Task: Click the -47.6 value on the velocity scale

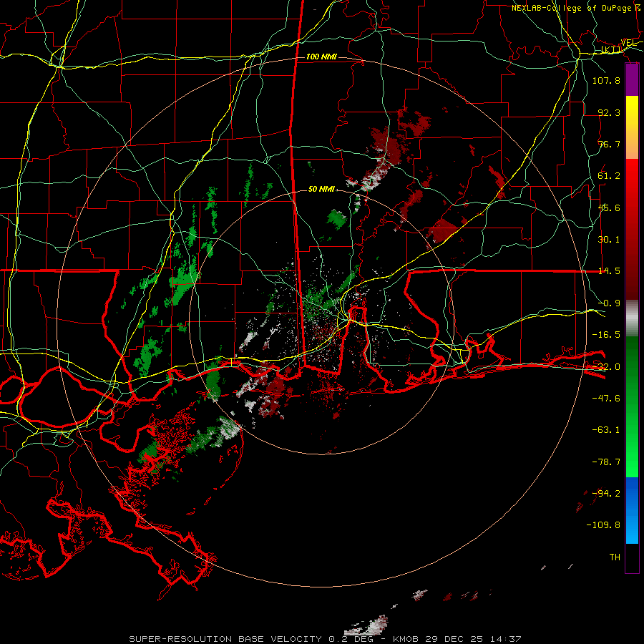Action: click(606, 399)
